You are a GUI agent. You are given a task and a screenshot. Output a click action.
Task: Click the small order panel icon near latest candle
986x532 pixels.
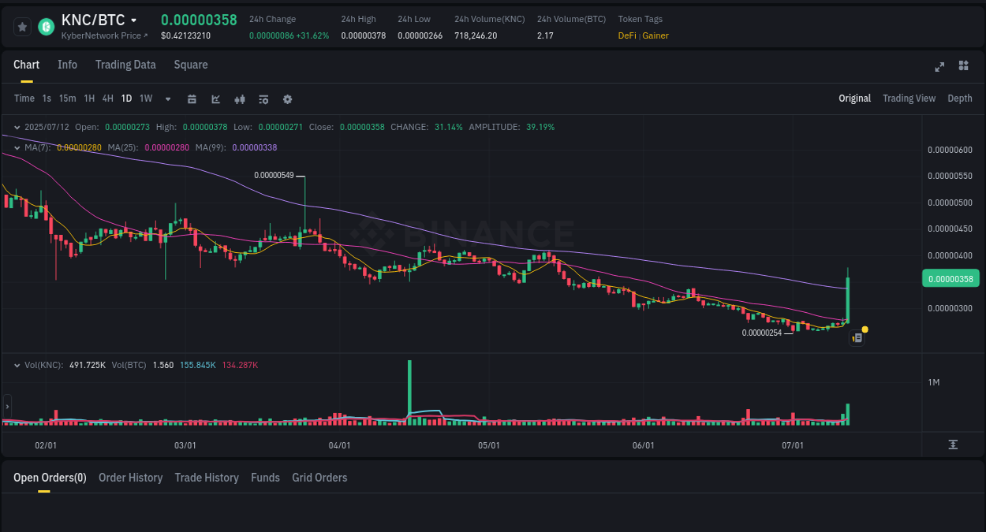(x=857, y=337)
